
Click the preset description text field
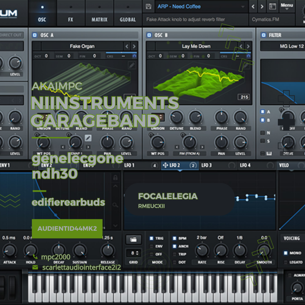[195, 19]
